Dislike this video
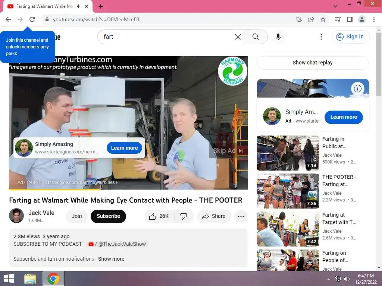The image size is (382, 286). click(183, 216)
